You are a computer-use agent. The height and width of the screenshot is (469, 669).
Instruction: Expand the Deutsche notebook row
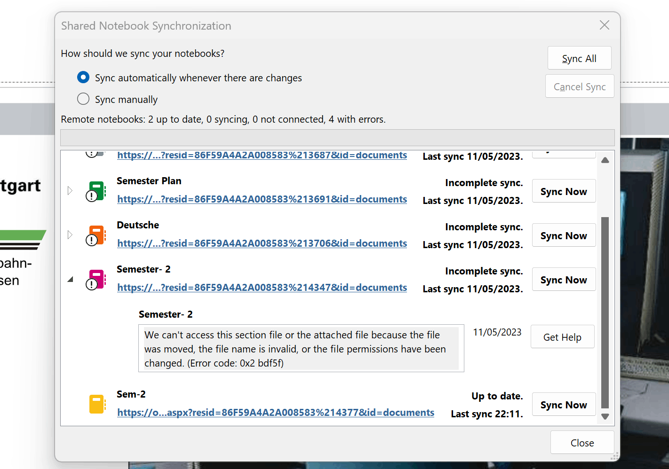(70, 234)
